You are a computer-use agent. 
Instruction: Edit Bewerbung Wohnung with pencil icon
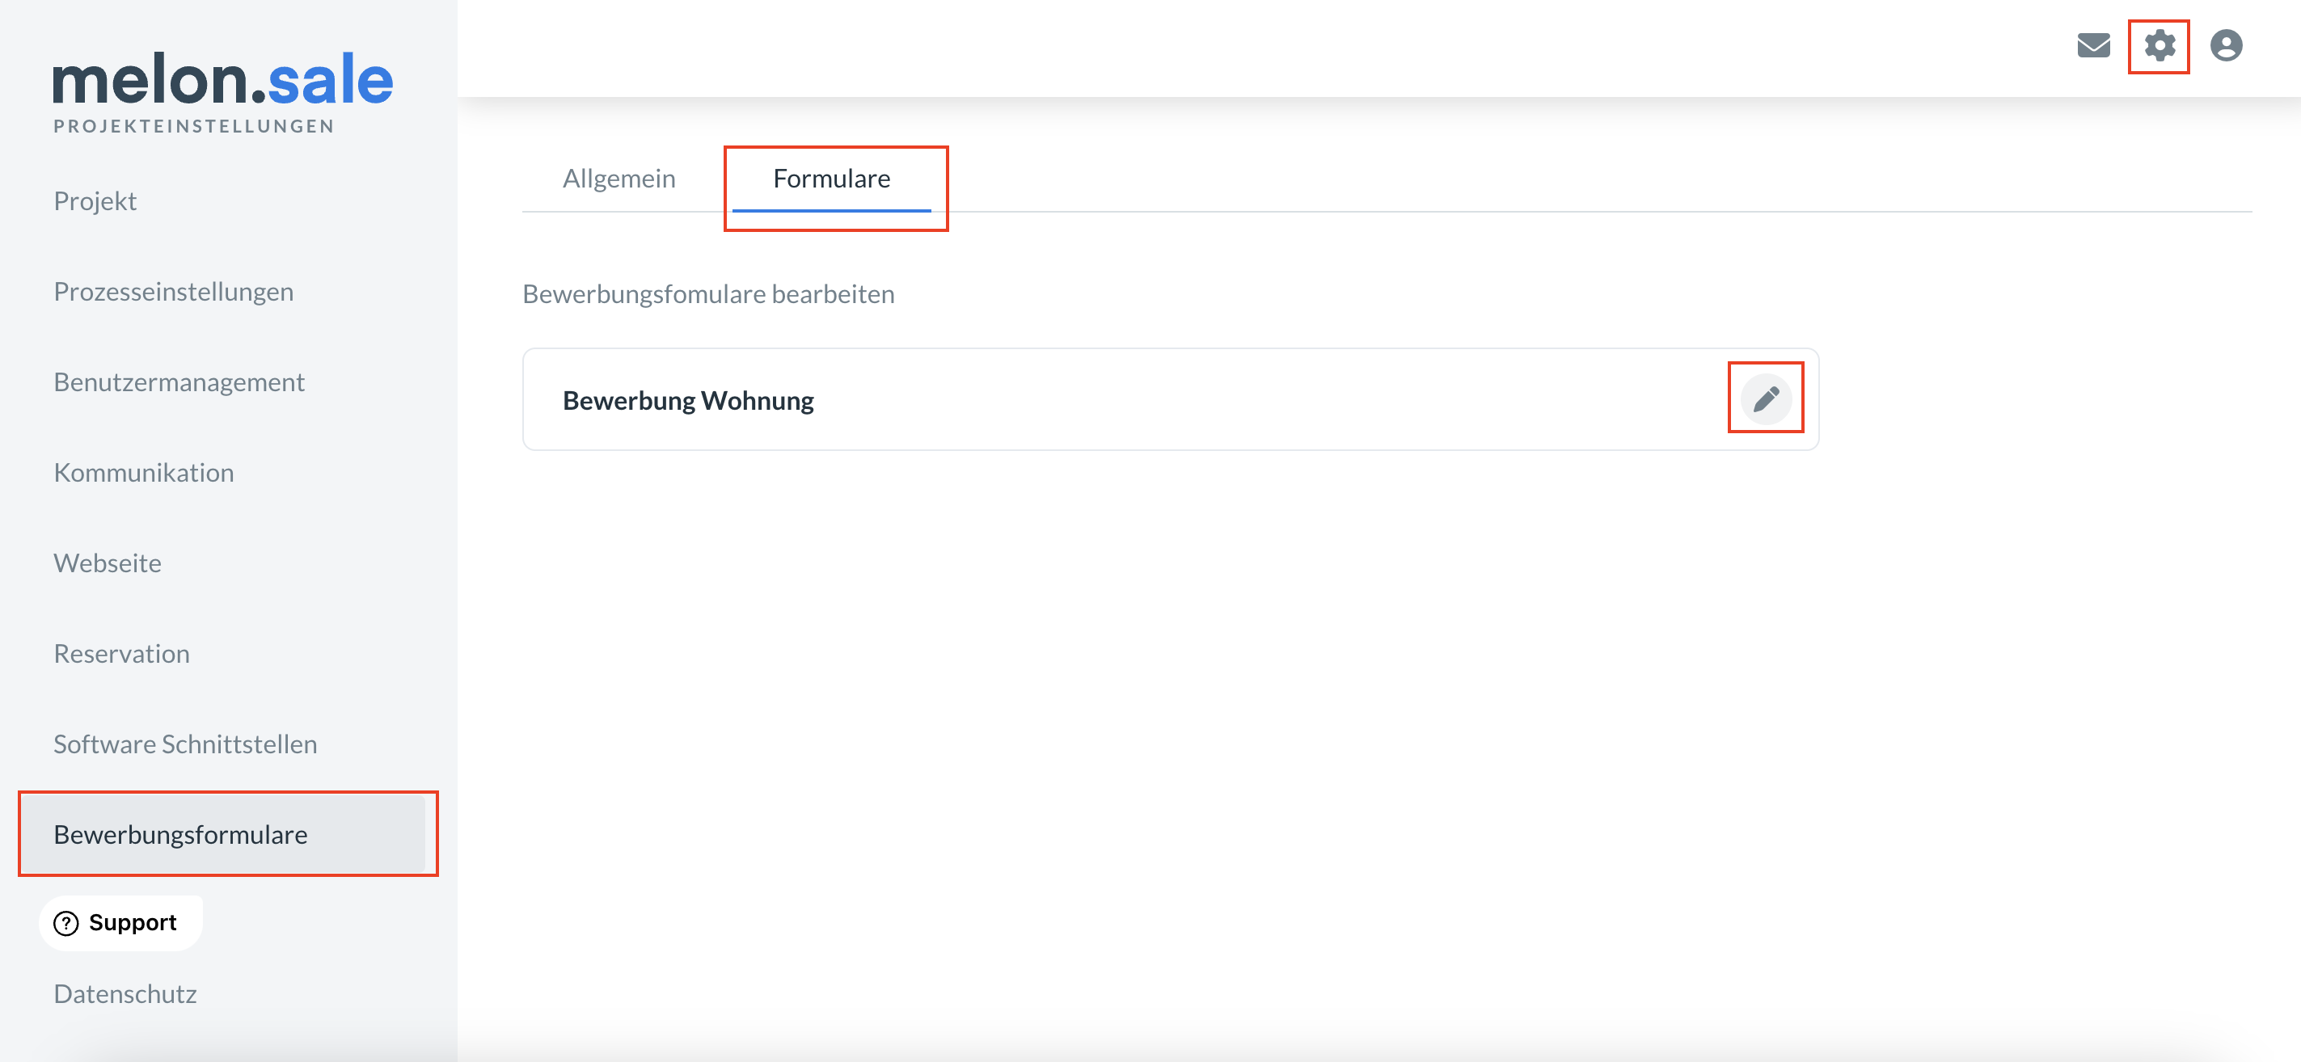pos(1765,398)
